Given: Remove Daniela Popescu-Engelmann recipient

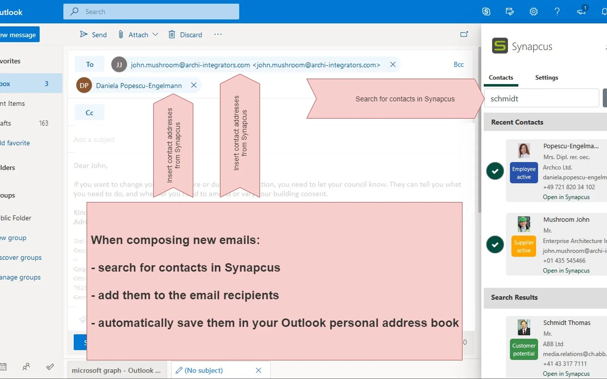Looking at the screenshot, I should (193, 85).
